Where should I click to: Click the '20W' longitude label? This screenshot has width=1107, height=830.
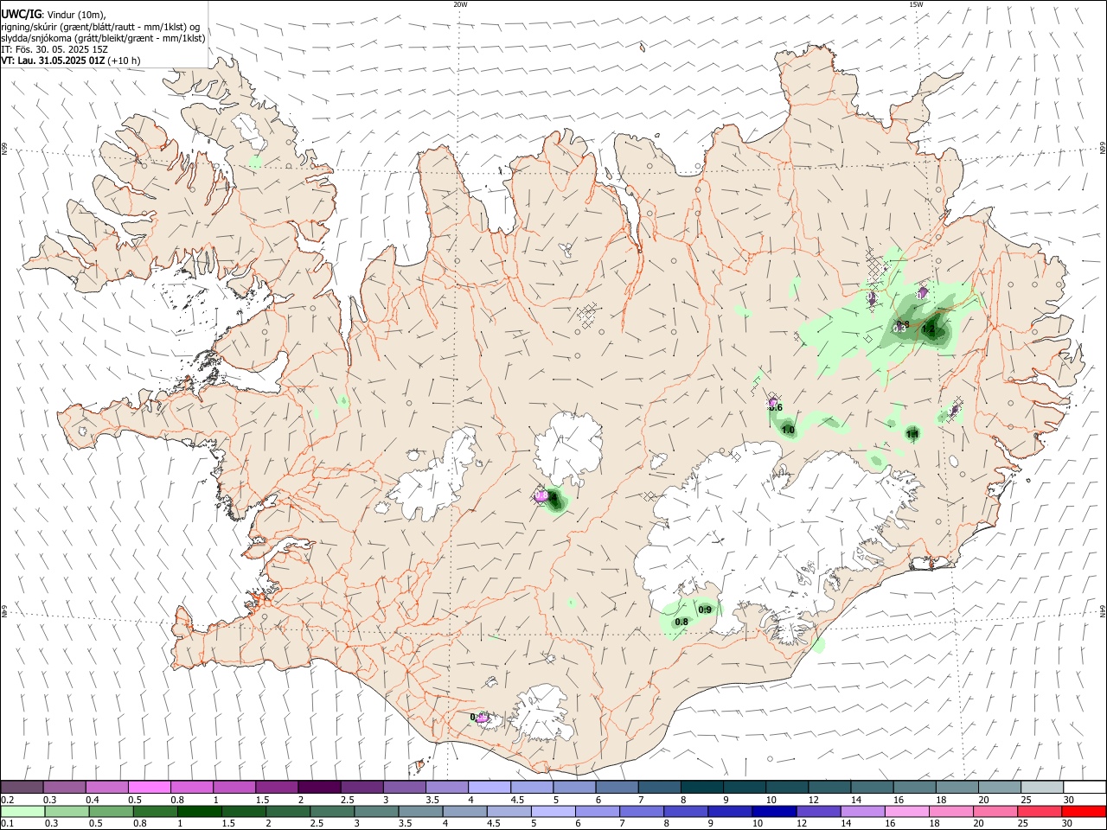pos(460,4)
